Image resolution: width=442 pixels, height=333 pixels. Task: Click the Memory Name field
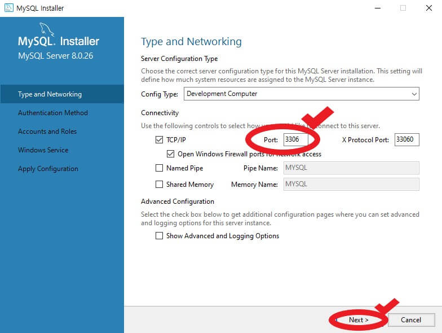click(x=351, y=184)
